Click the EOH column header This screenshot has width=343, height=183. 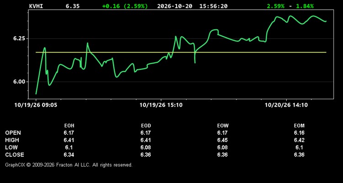69,126
